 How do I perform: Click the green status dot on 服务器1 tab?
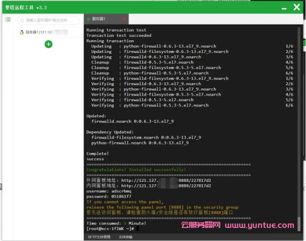point(89,19)
